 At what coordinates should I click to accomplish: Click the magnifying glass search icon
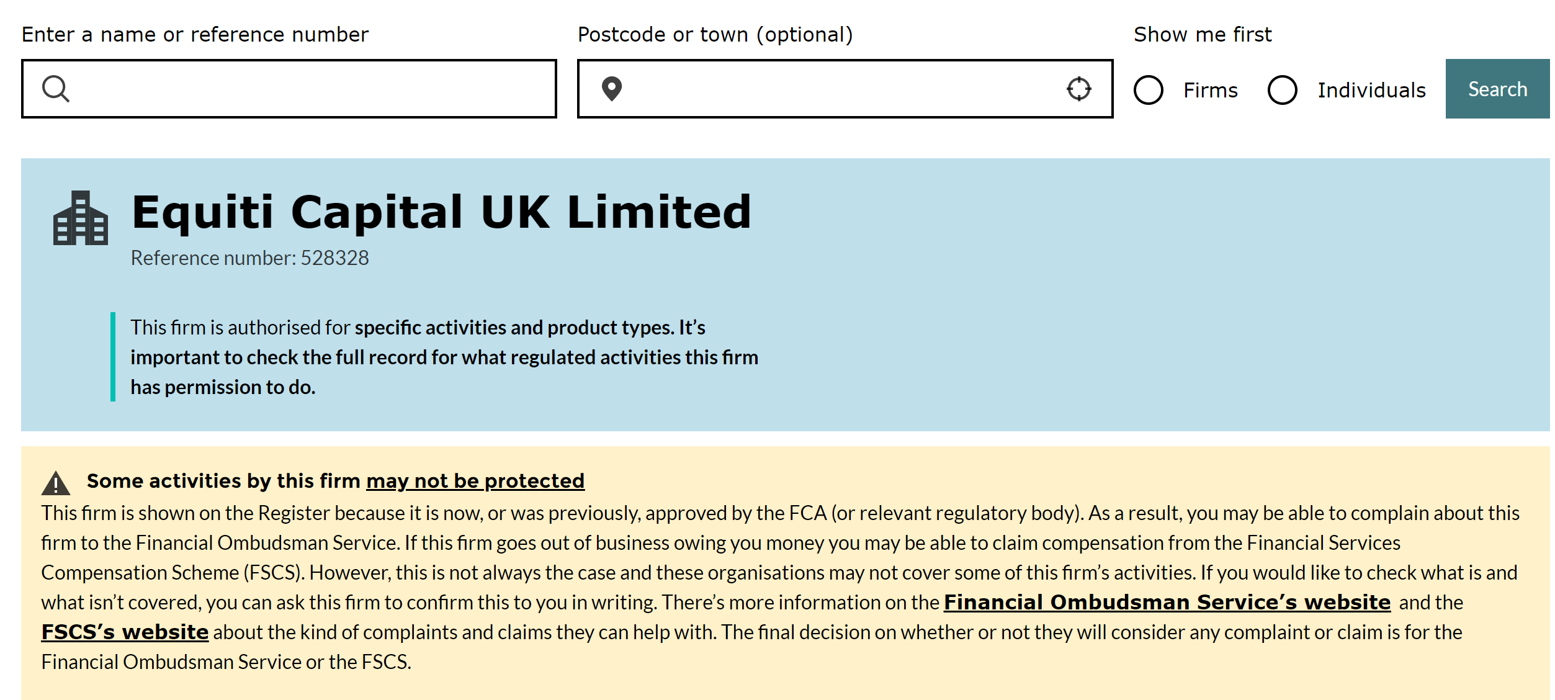(56, 89)
